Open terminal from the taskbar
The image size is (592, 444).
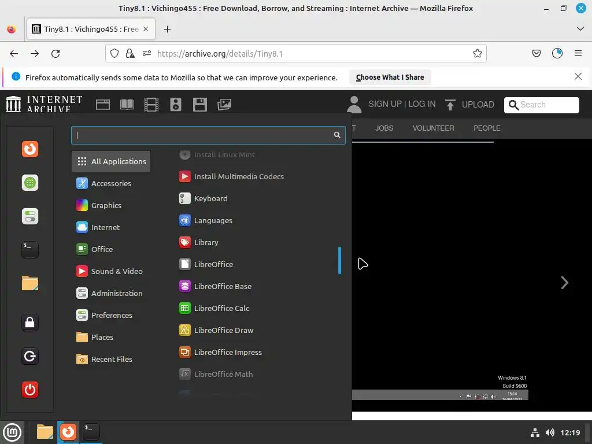pyautogui.click(x=91, y=432)
